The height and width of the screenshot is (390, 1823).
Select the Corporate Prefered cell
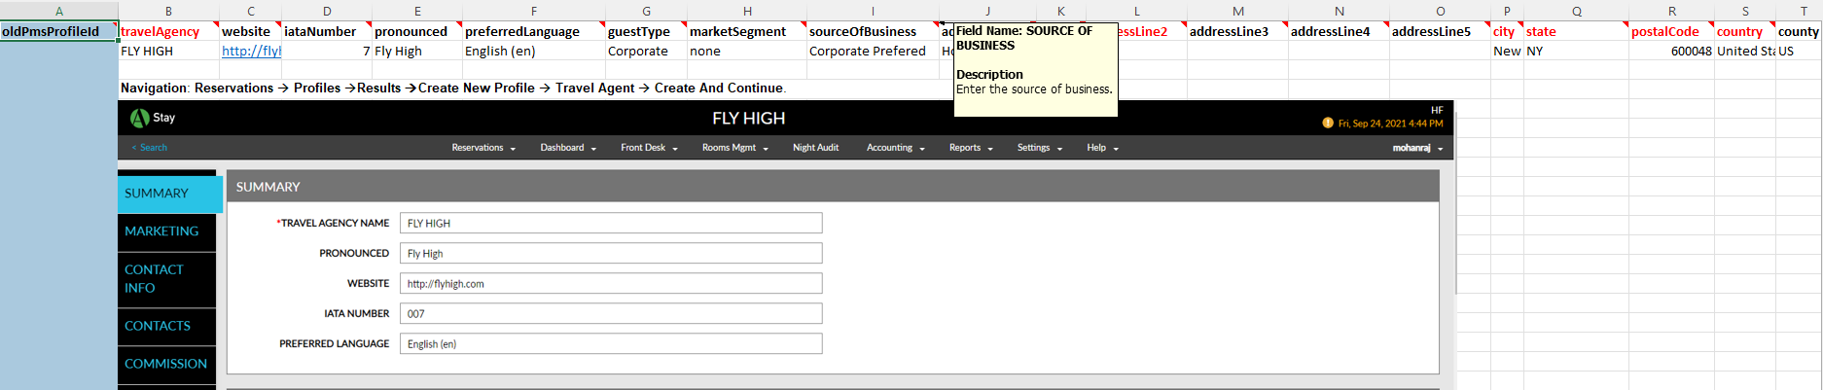tap(873, 51)
